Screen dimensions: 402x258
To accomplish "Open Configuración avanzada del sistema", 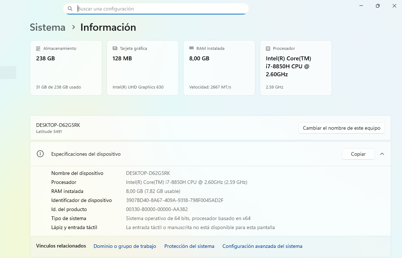I will (263, 246).
